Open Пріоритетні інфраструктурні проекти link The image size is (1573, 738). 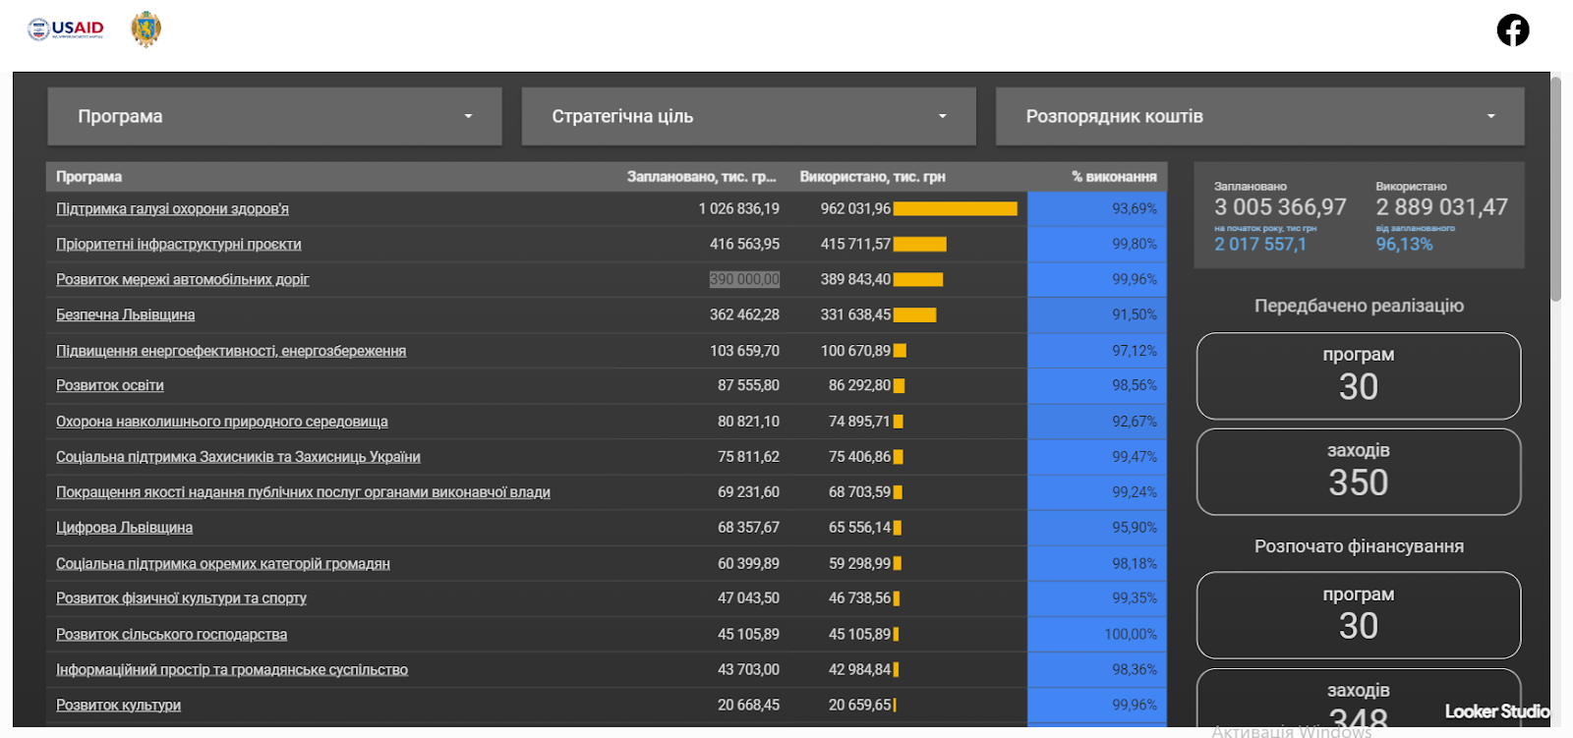(179, 244)
